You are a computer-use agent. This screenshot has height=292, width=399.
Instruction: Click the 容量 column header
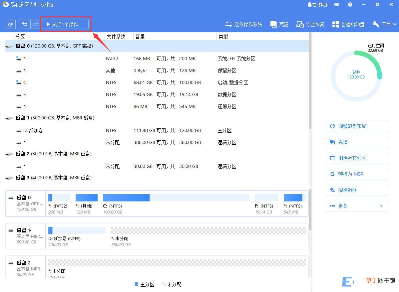[140, 37]
